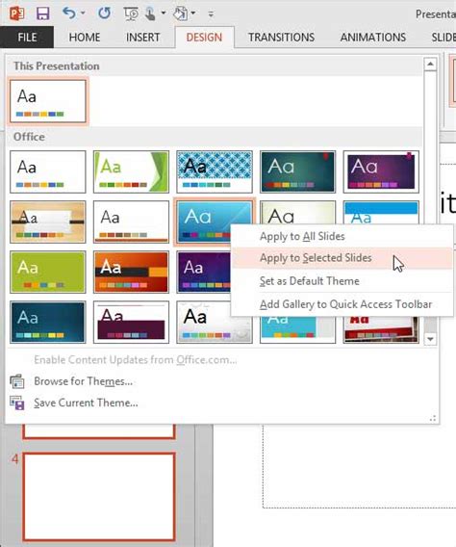456x547 pixels.
Task: Select the white Office Theme thumbnail under Office
Action: 48,172
